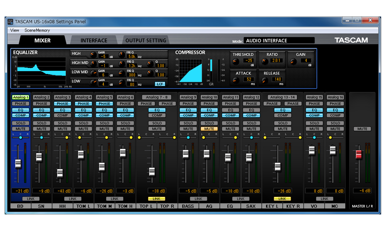Switch to the OUTPUT SETTING tab

tap(146, 40)
